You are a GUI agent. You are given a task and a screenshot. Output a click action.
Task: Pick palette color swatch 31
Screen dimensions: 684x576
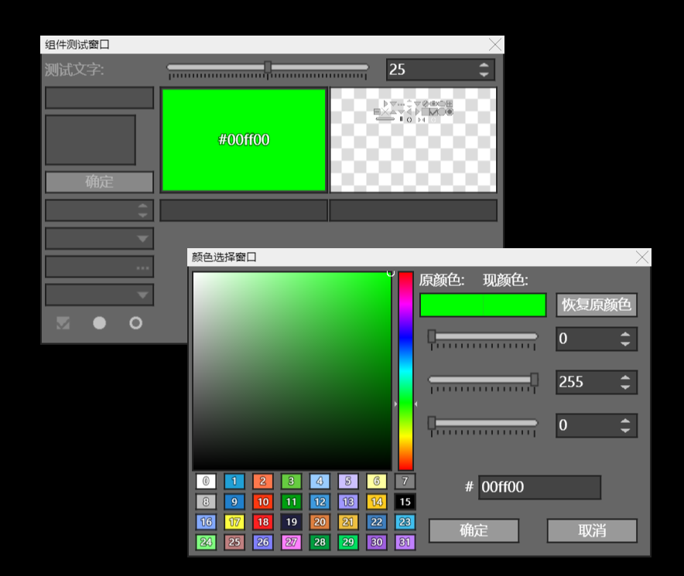click(x=405, y=542)
